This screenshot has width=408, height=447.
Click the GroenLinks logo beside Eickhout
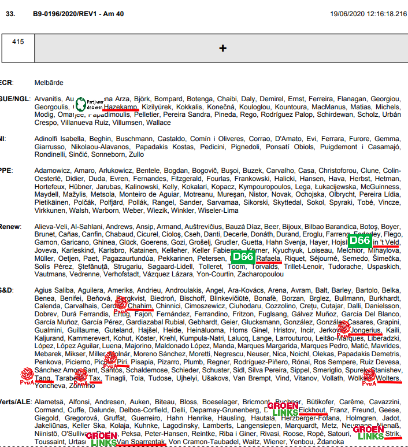click(283, 409)
